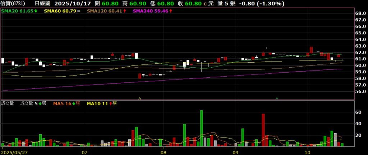Click the SMA120 red up arrow
This screenshot has height=155, width=368.
pyautogui.click(x=124, y=11)
